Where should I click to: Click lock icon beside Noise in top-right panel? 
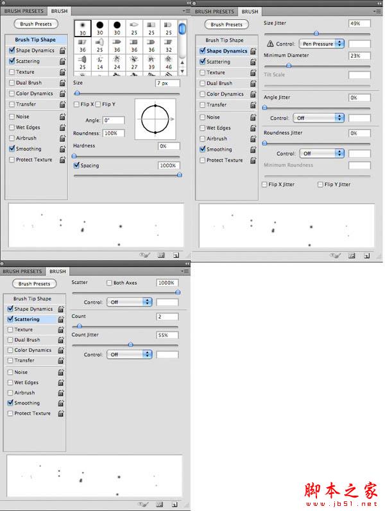pos(253,117)
